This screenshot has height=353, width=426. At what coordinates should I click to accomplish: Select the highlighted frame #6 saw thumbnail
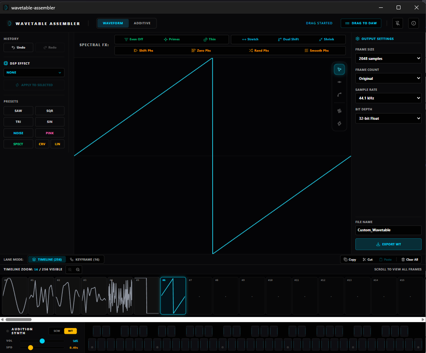173,296
